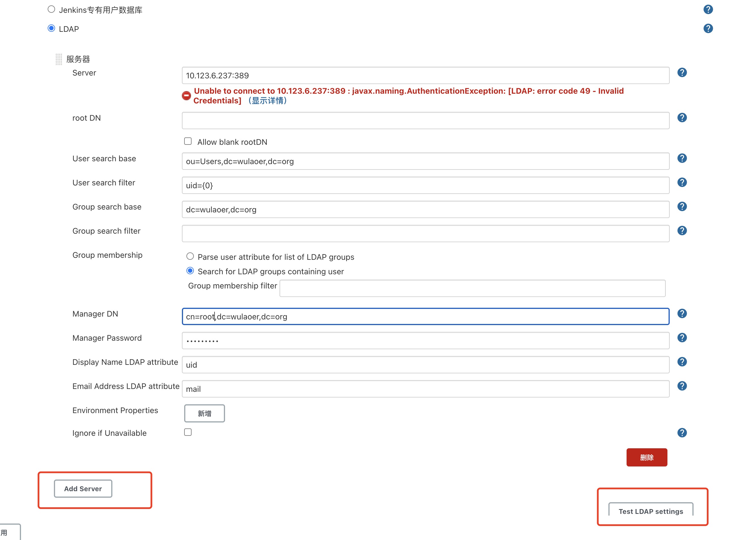Click help icon beside User search base

point(682,158)
